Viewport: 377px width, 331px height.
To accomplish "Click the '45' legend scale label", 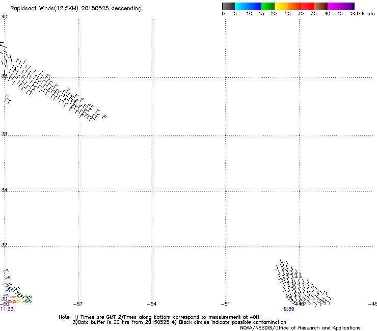I will click(340, 14).
